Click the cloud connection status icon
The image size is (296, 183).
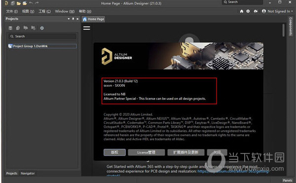pyautogui.click(x=256, y=11)
